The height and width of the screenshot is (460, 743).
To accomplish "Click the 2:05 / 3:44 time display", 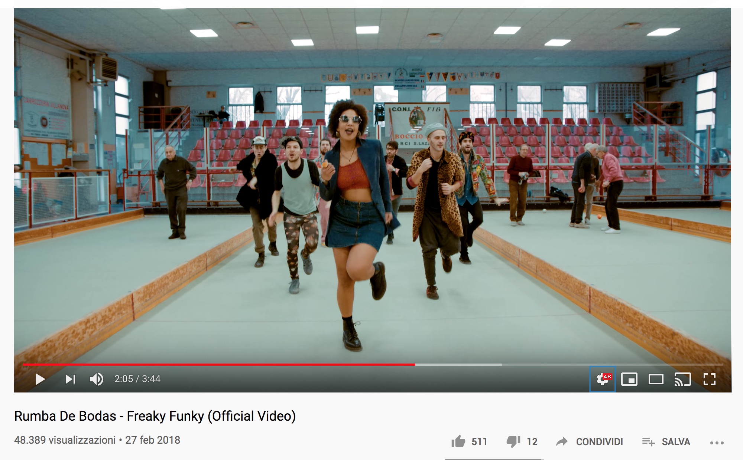I will 137,379.
